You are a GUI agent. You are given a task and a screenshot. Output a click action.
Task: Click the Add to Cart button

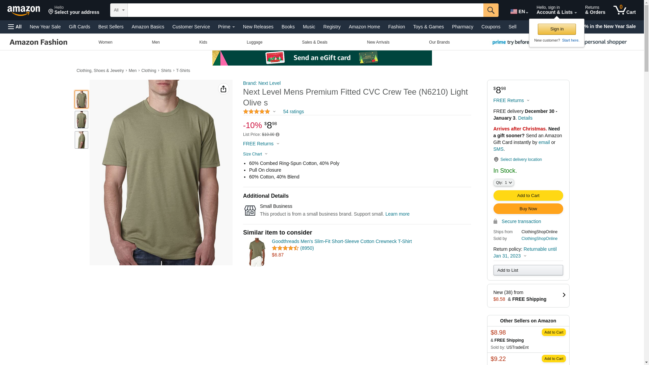pos(528,195)
